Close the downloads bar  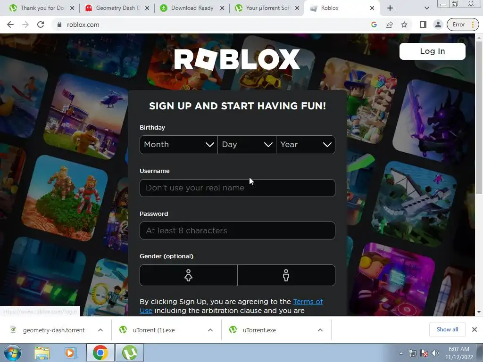point(475,329)
